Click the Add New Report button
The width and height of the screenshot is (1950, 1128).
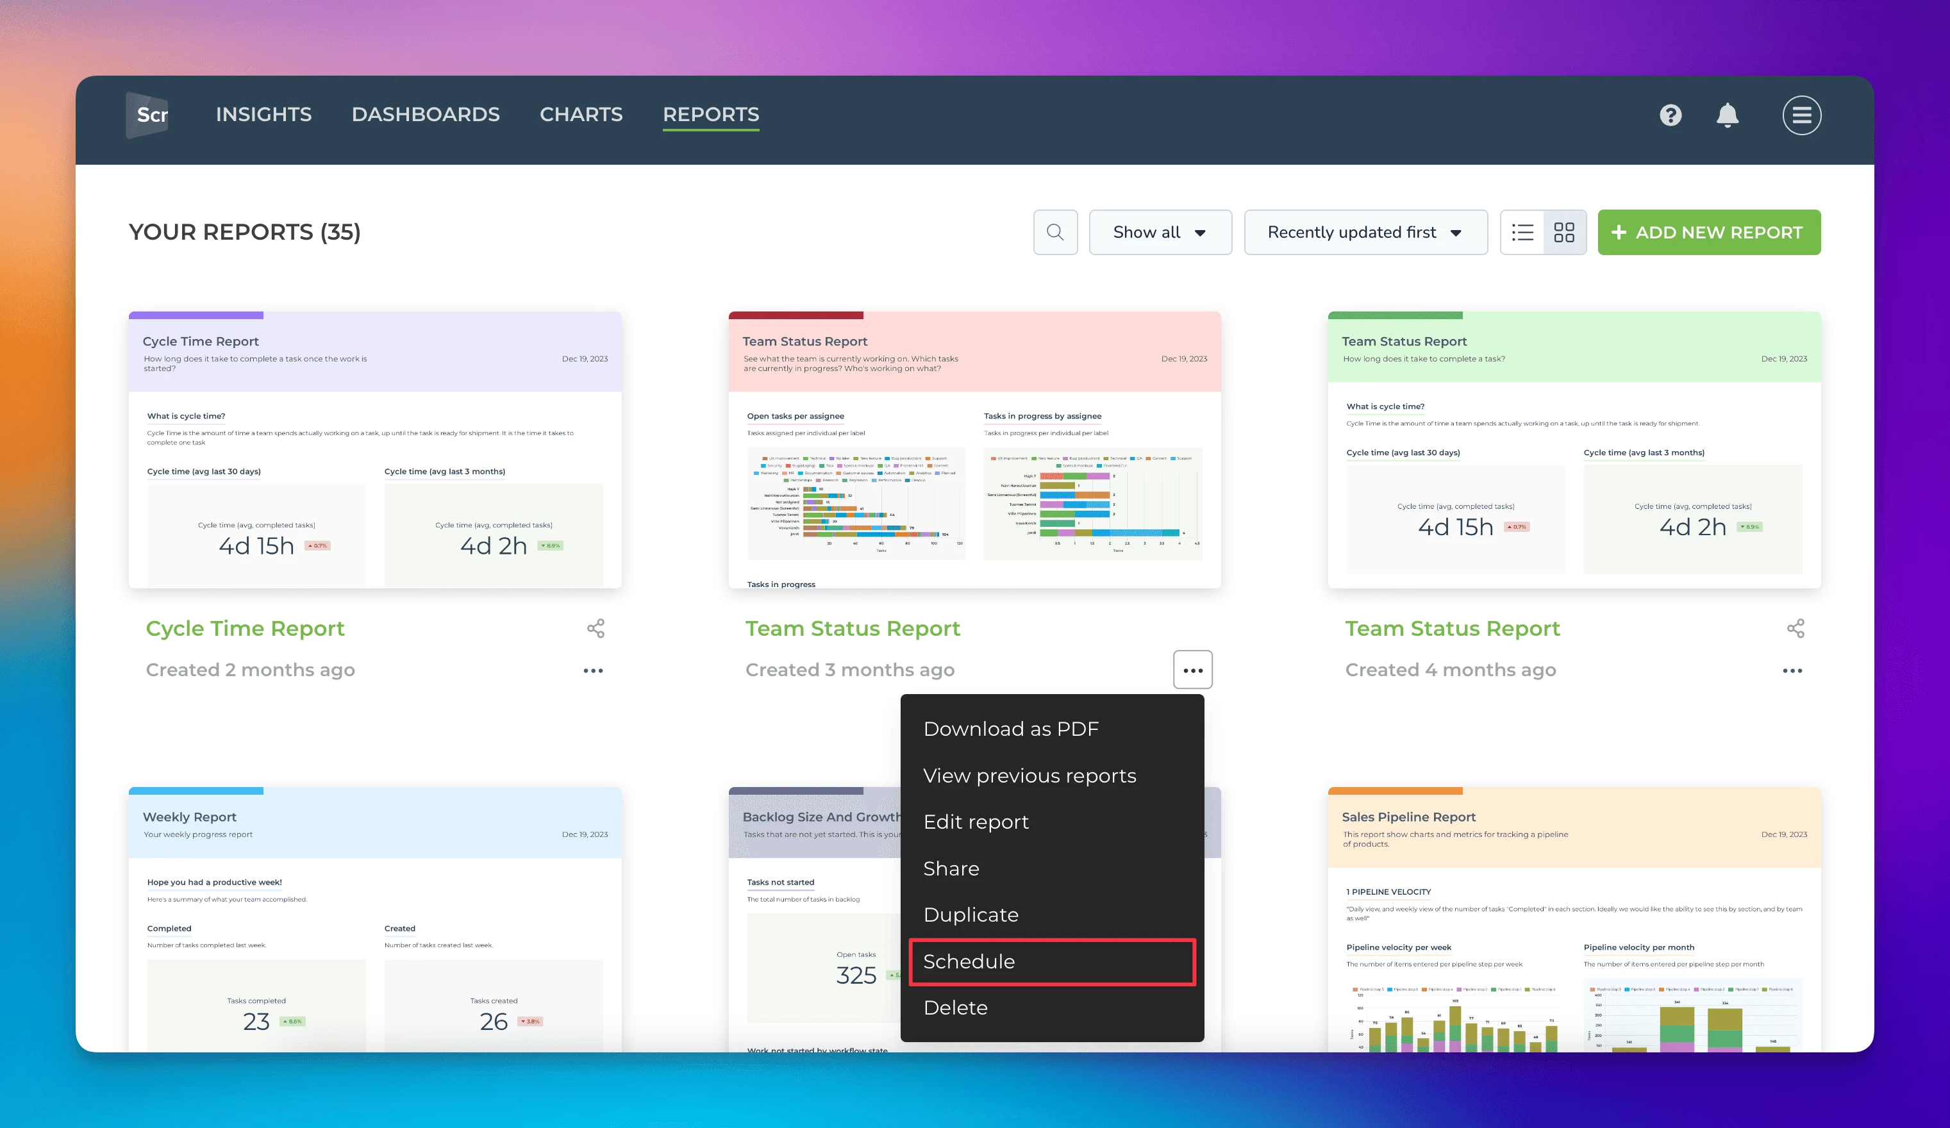pyautogui.click(x=1708, y=232)
